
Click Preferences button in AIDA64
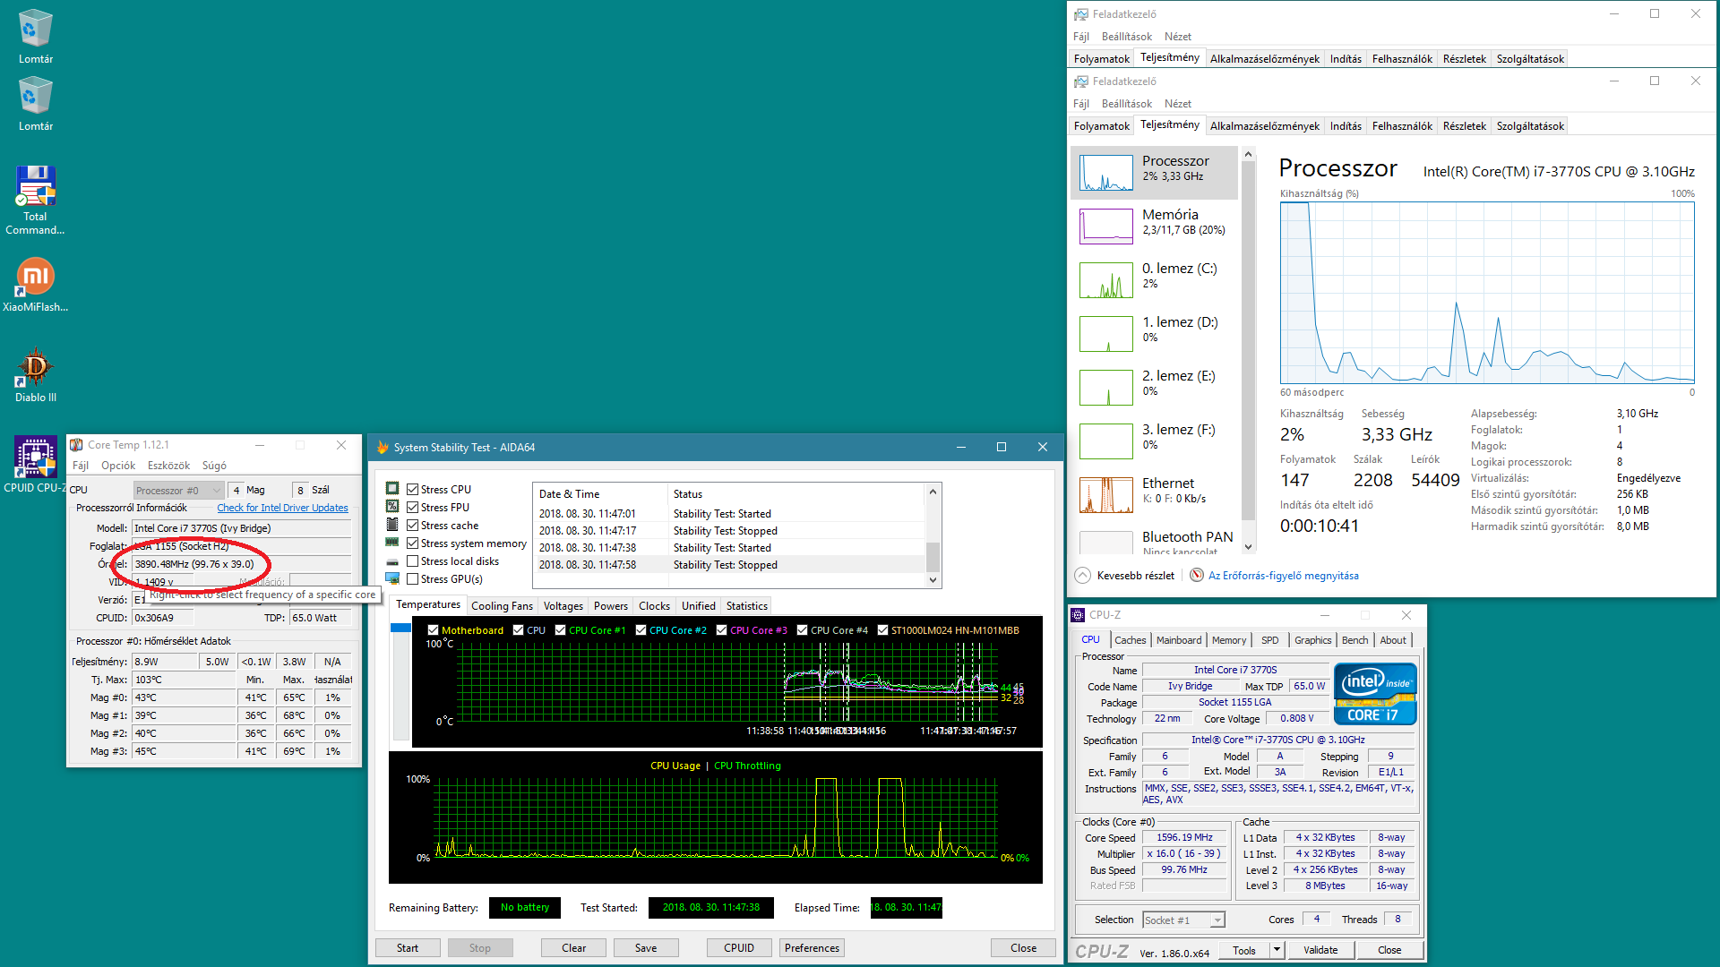(x=812, y=948)
